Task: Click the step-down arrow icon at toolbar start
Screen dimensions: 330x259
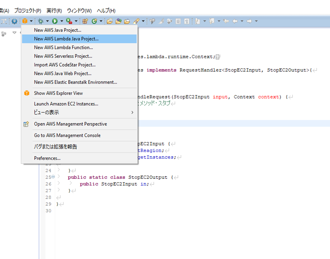Action: 4,21
